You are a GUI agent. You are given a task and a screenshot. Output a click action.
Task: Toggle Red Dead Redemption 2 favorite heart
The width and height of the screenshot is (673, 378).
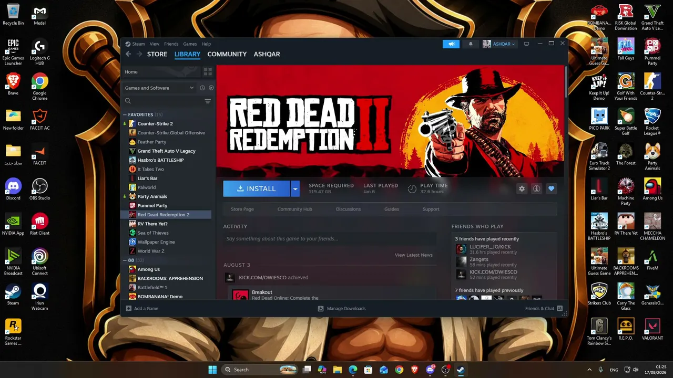coord(551,188)
